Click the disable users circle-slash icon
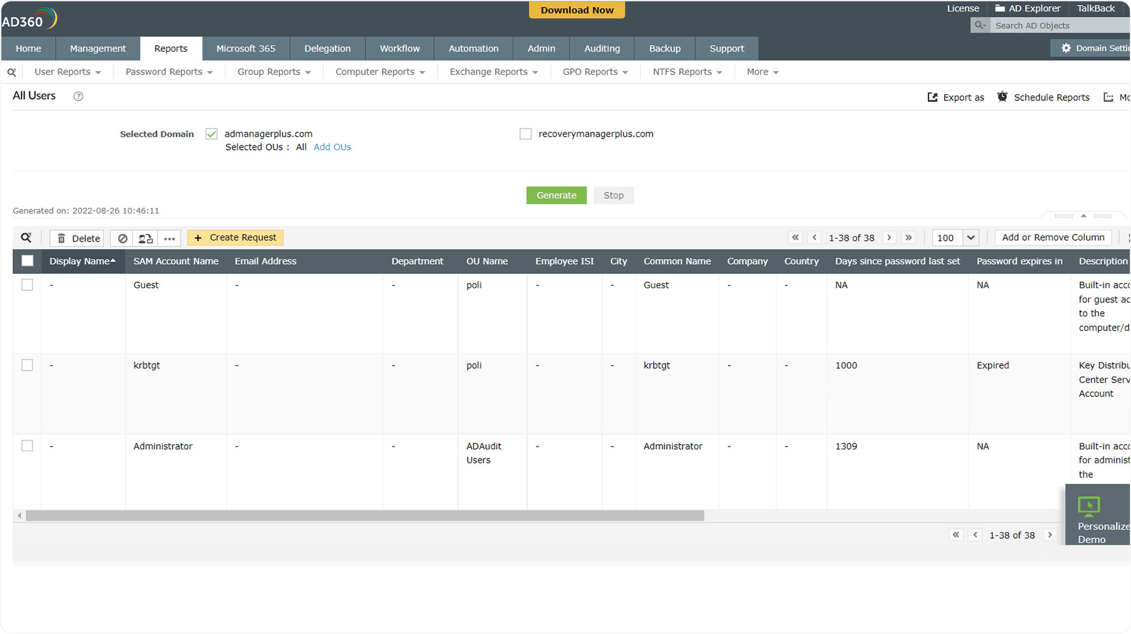1131x634 pixels. point(122,238)
